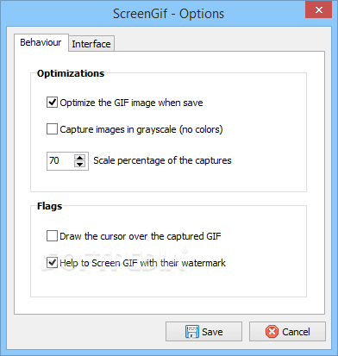Decrease scale percentage with down arrow
Viewport: 338px width, 356px height.
79,165
